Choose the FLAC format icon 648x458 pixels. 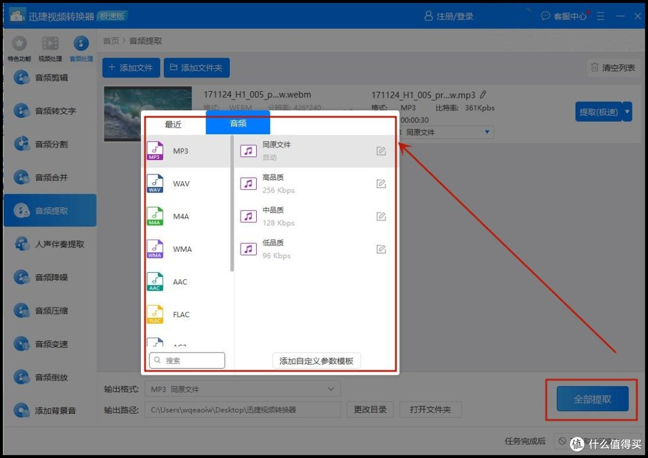(x=155, y=314)
